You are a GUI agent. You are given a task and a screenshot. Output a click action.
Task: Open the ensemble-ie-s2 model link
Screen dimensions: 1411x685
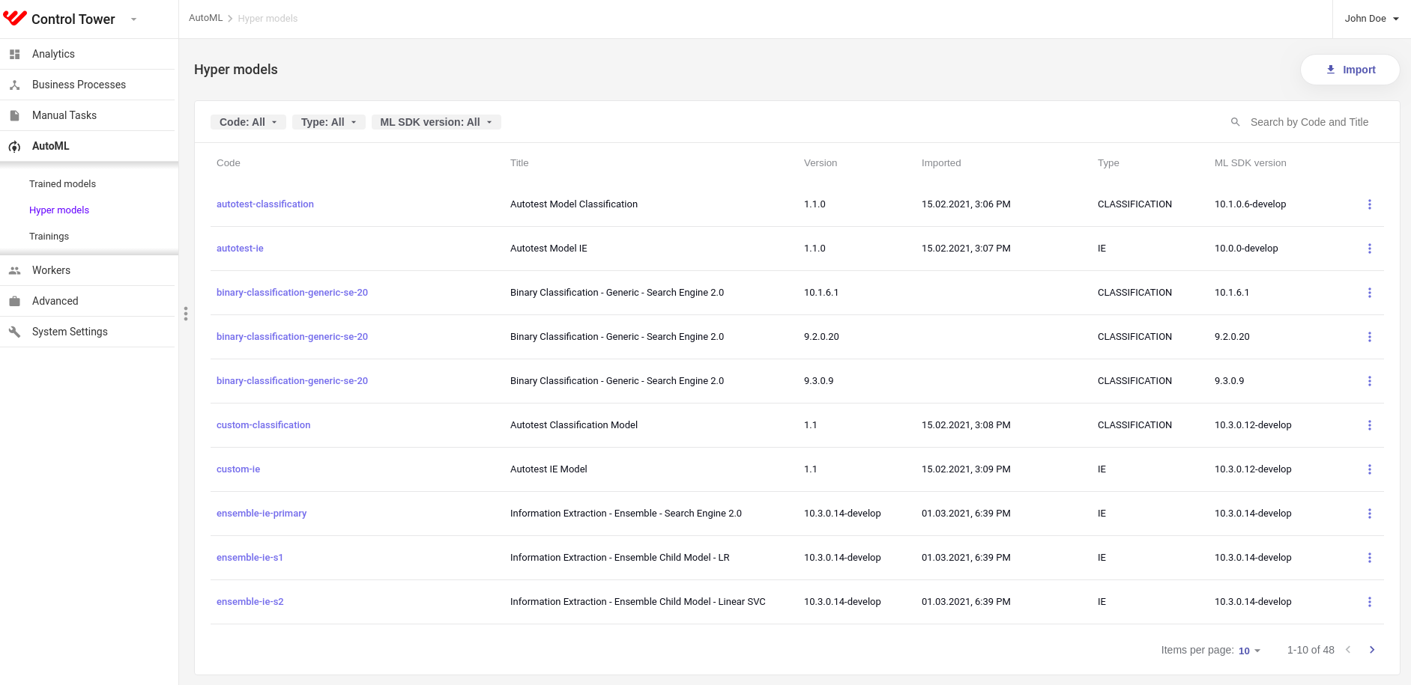250,601
